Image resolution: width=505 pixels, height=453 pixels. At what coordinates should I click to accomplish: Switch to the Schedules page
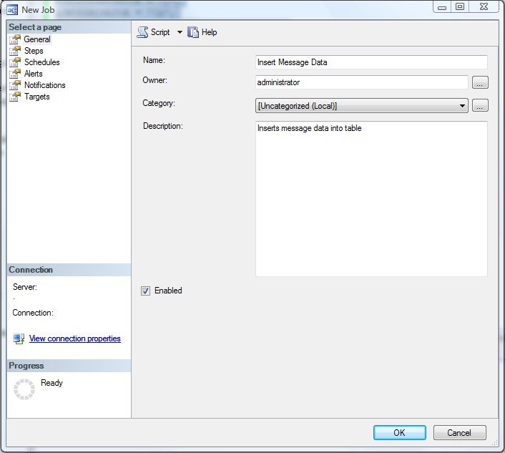[x=41, y=62]
